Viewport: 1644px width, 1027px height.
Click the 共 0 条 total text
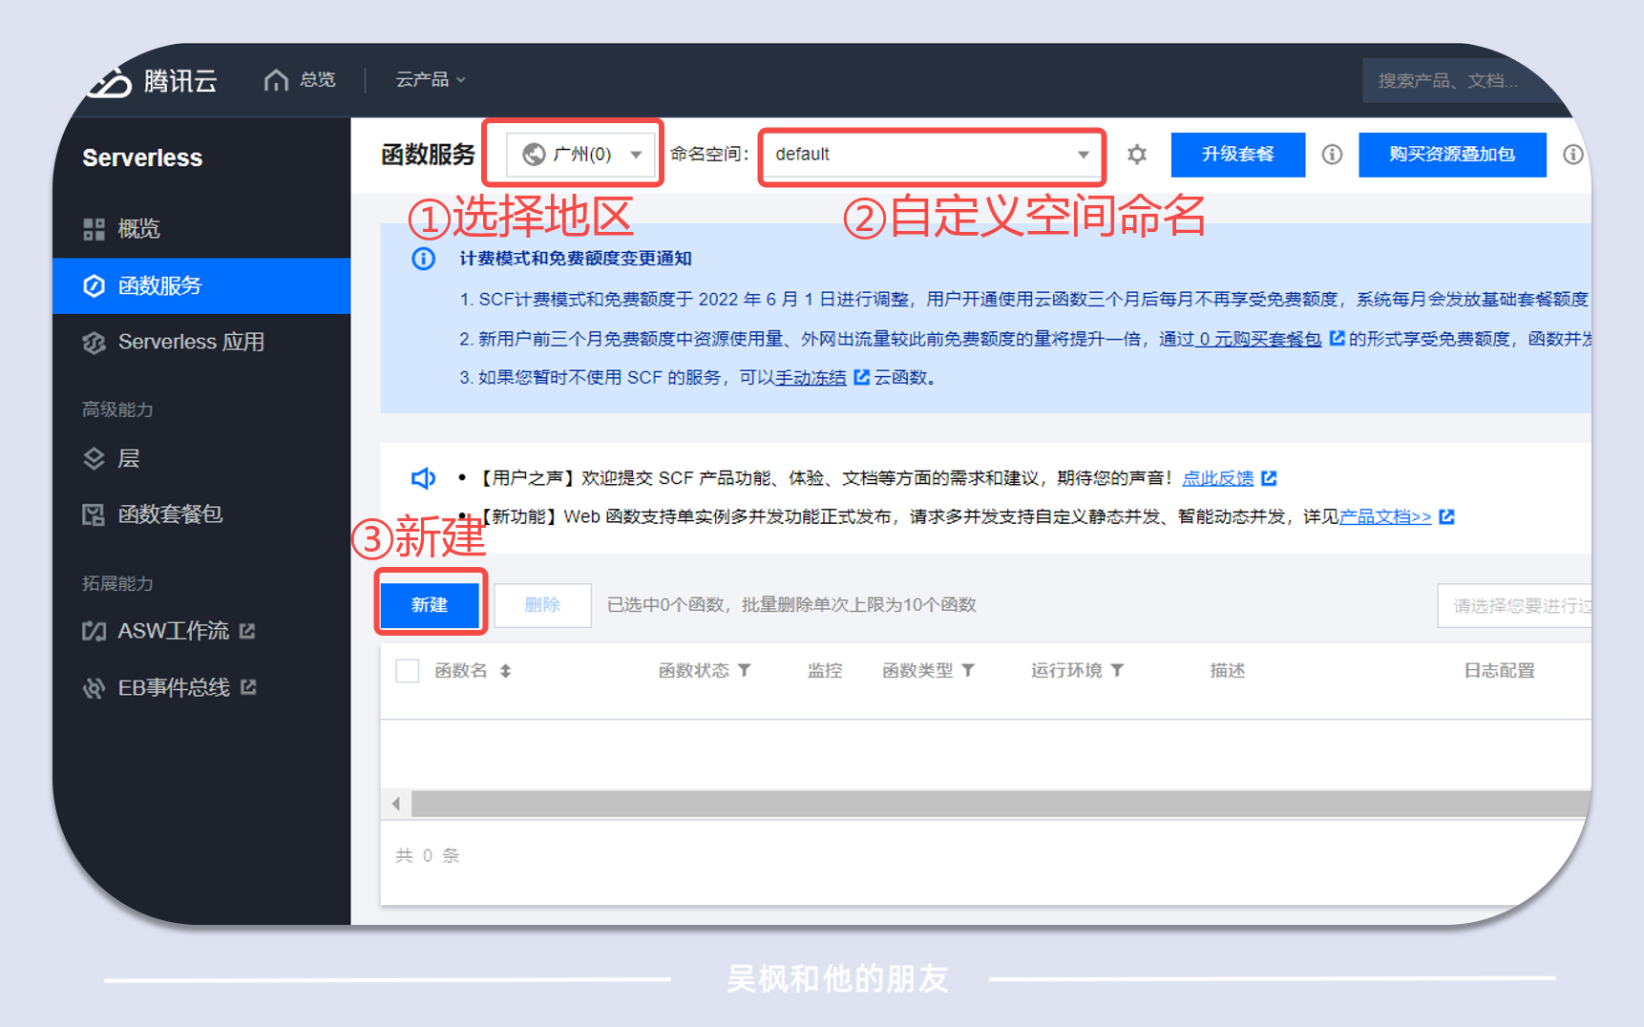[428, 856]
